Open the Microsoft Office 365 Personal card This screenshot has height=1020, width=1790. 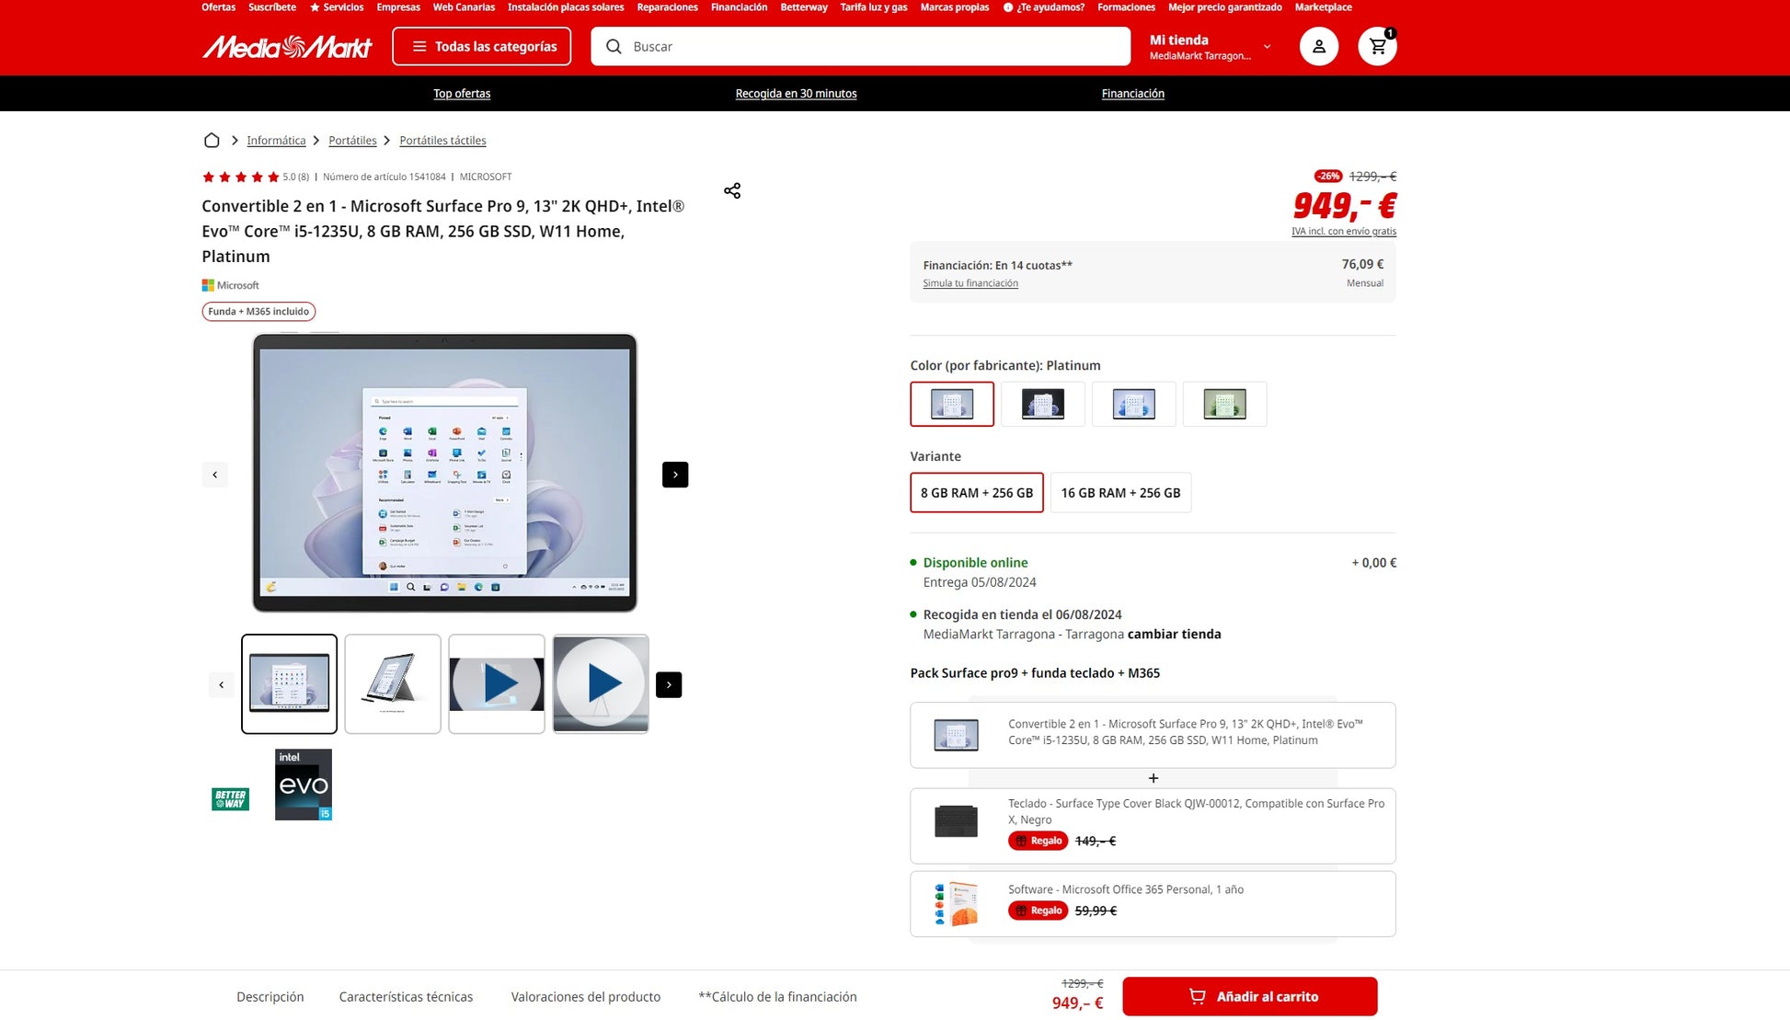point(1153,904)
